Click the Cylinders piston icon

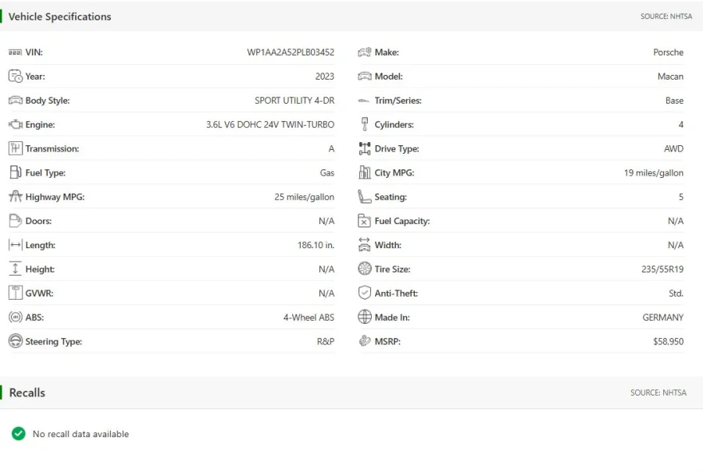[365, 124]
